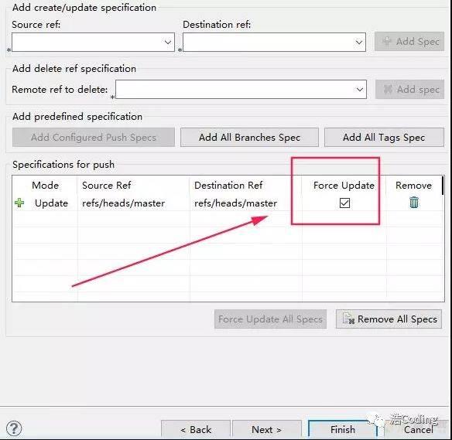Open the help question mark icon
Screen dimensions: 452x440
14,428
